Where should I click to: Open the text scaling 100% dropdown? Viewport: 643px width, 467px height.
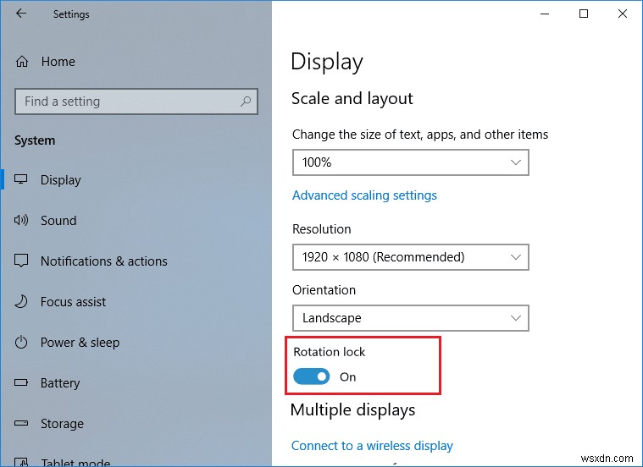[410, 162]
